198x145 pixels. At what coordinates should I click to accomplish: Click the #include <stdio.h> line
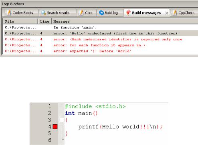pyautogui.click(x=95, y=106)
